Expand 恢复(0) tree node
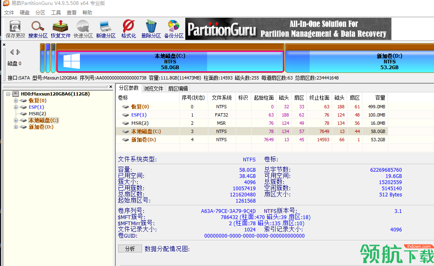Screen dimensions: 434x266 coord(16,101)
